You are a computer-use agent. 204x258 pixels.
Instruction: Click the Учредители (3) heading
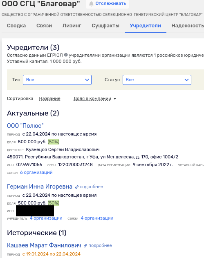coord(33,47)
